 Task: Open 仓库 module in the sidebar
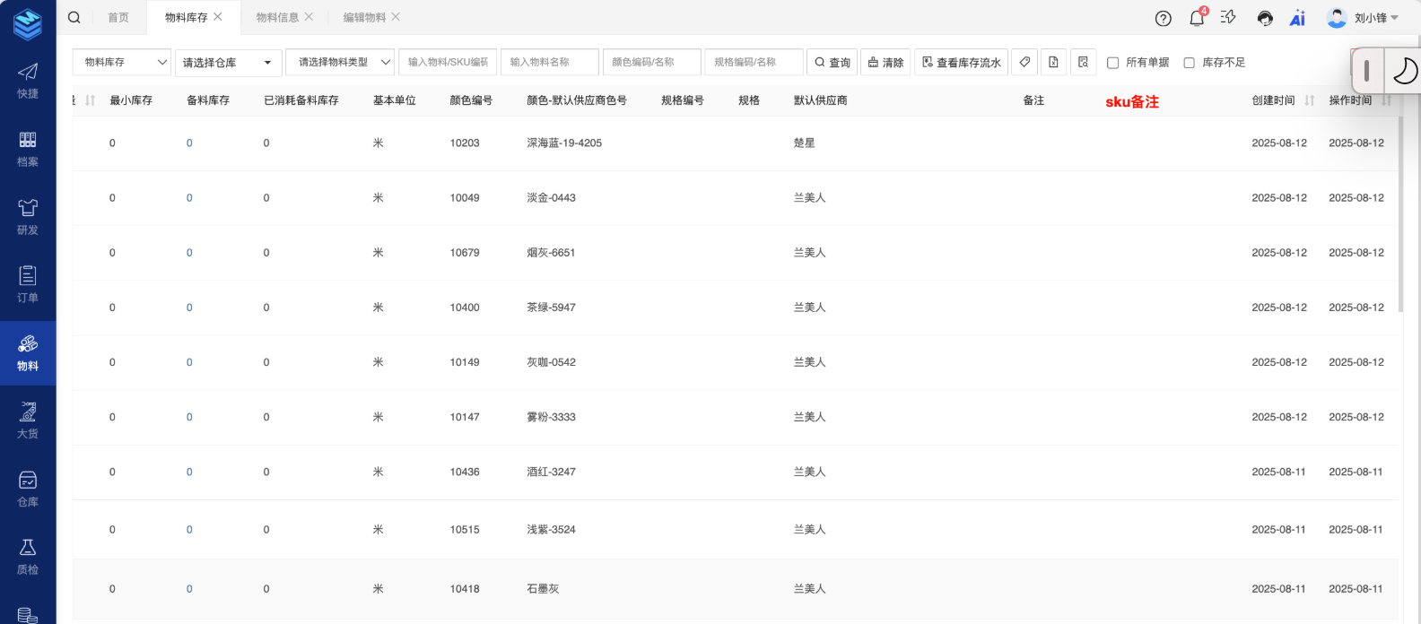pyautogui.click(x=28, y=490)
